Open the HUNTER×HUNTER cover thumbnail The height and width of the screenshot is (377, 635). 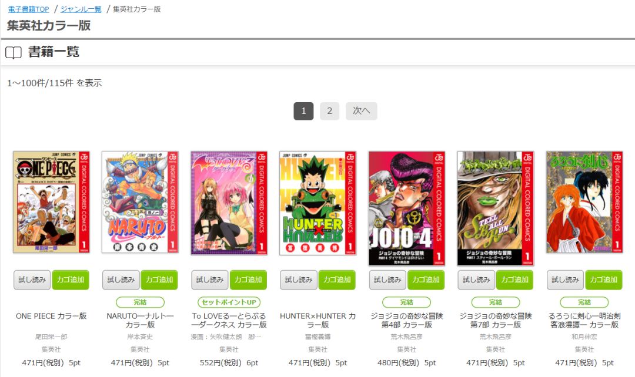[318, 203]
